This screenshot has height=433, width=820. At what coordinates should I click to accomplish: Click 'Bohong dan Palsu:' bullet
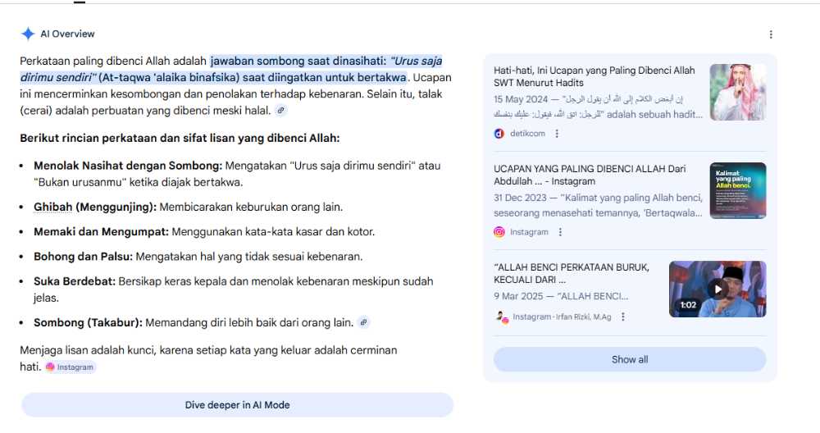[x=83, y=257]
